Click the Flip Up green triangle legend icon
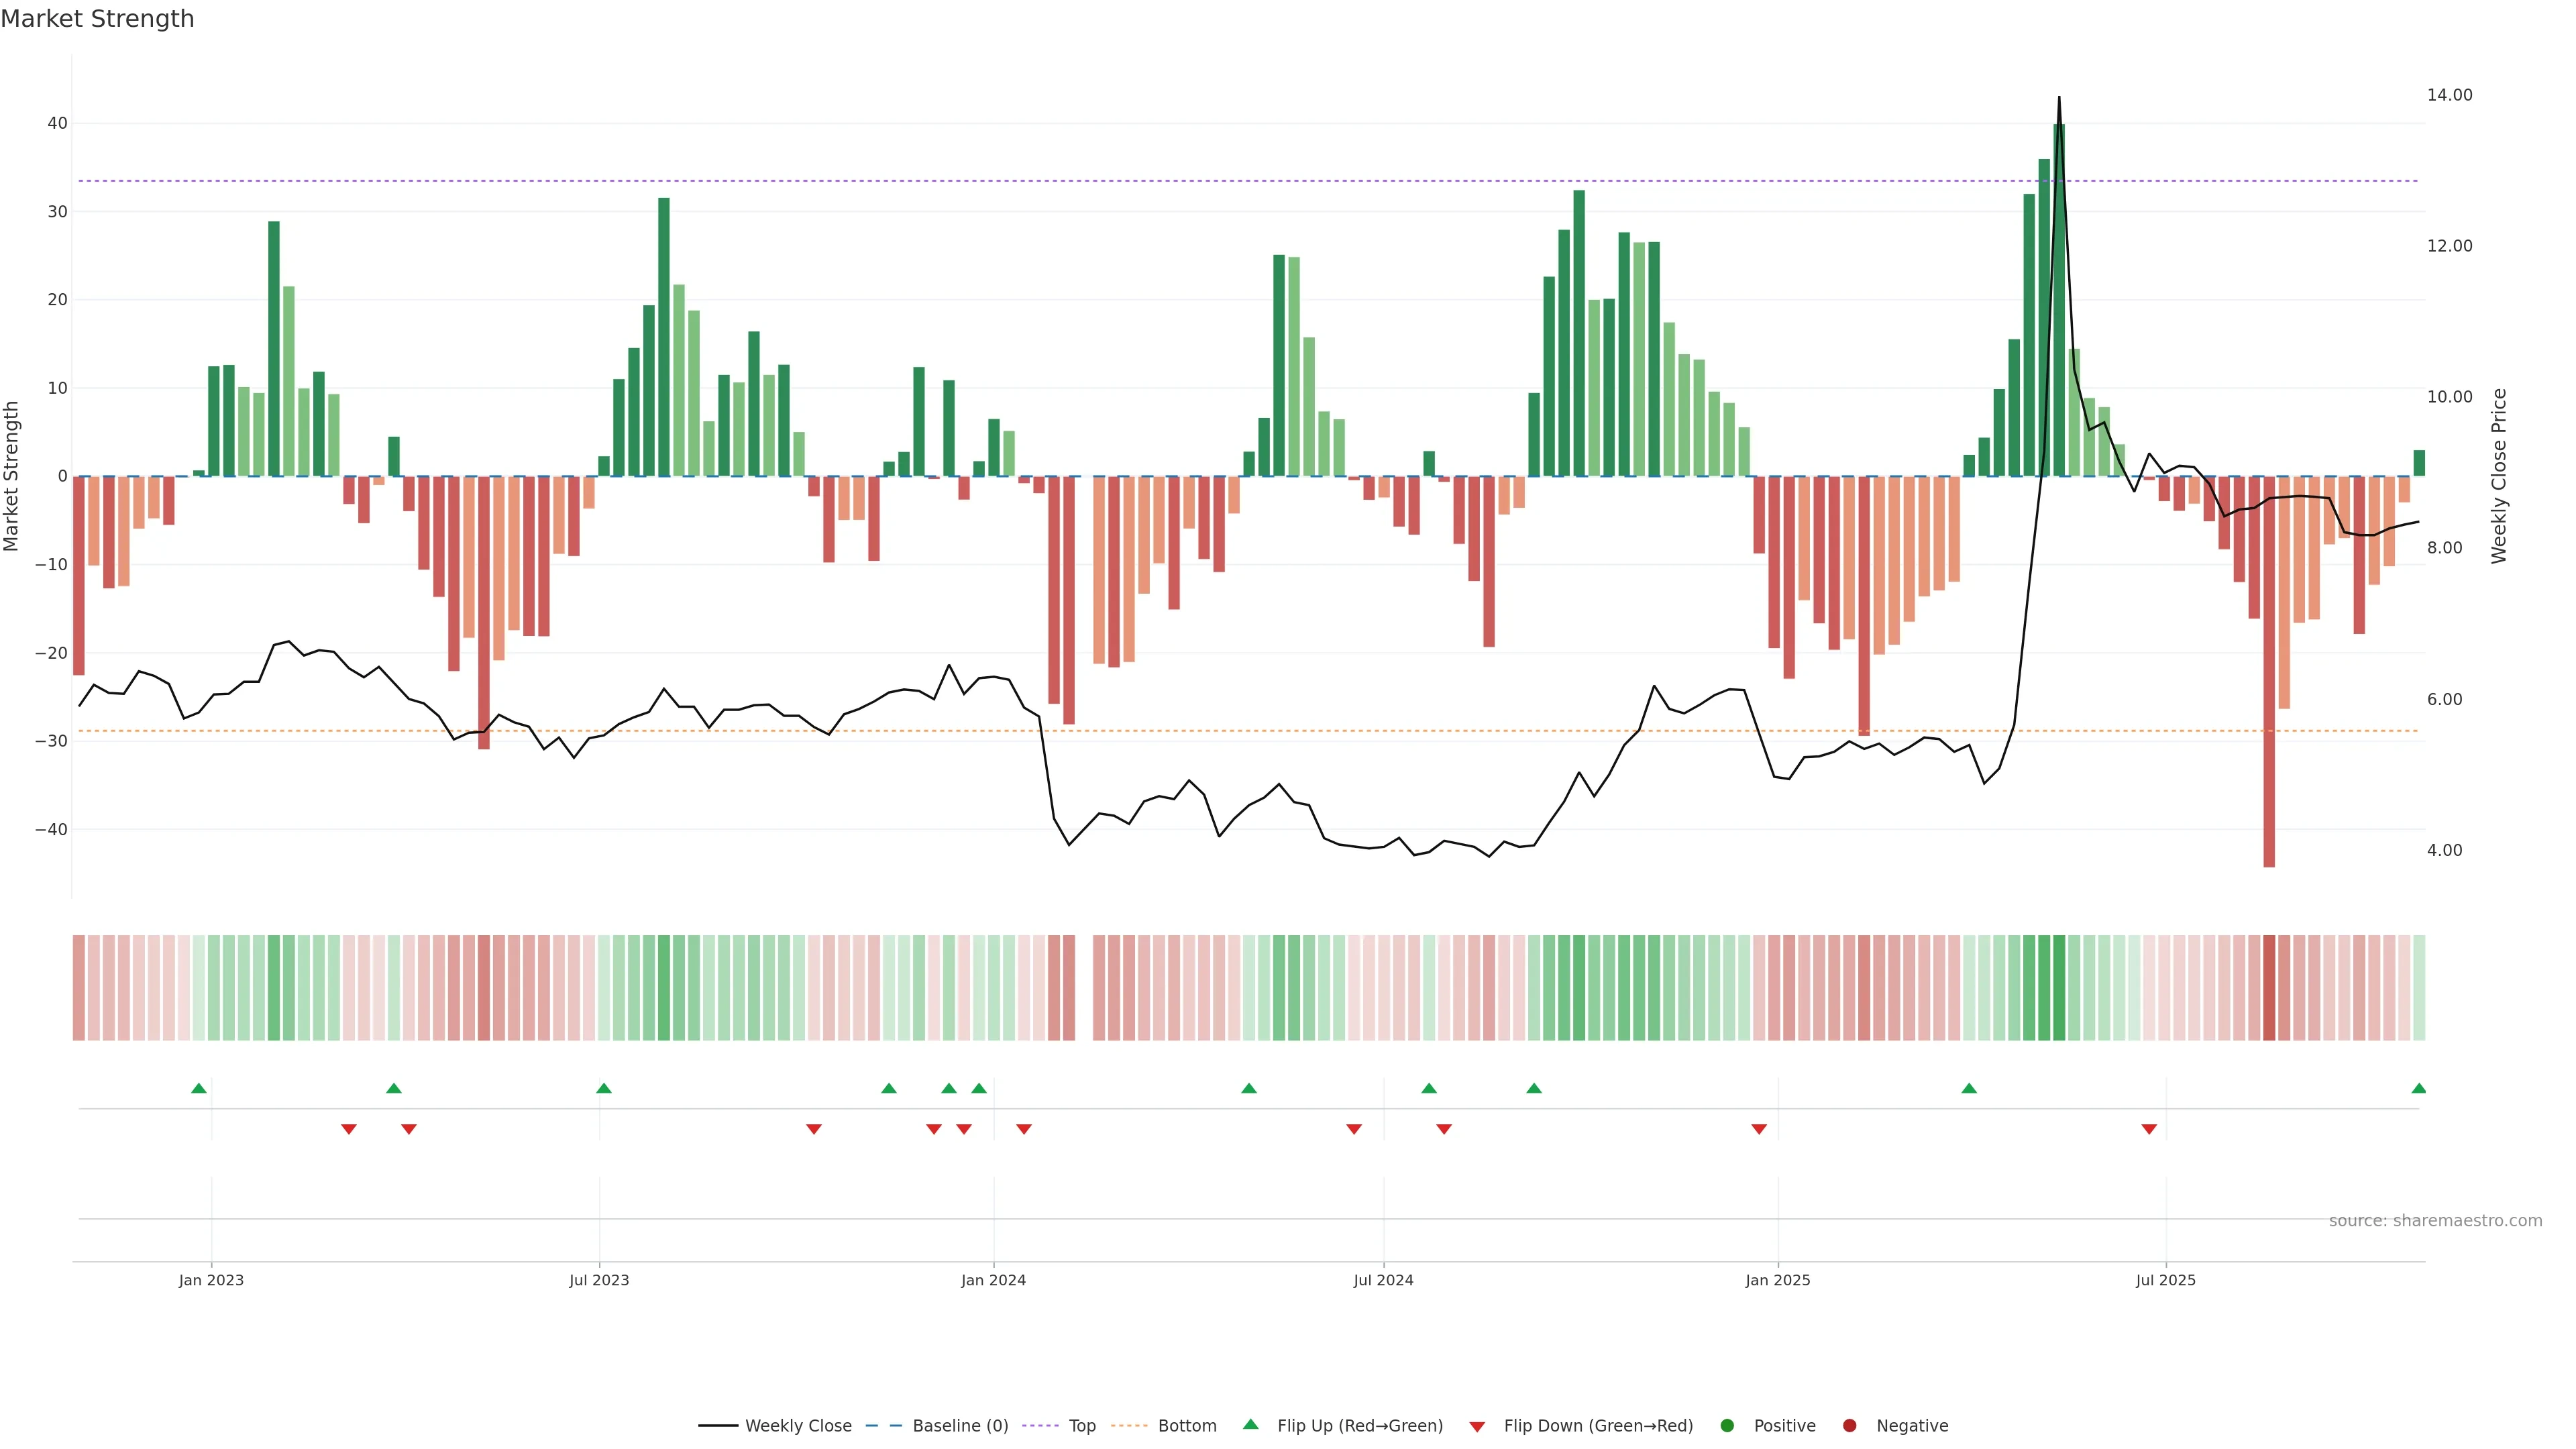Image resolution: width=2576 pixels, height=1449 pixels. [x=1250, y=1425]
